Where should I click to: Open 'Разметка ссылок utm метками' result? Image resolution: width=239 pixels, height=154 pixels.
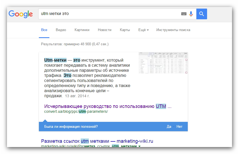click(97, 141)
